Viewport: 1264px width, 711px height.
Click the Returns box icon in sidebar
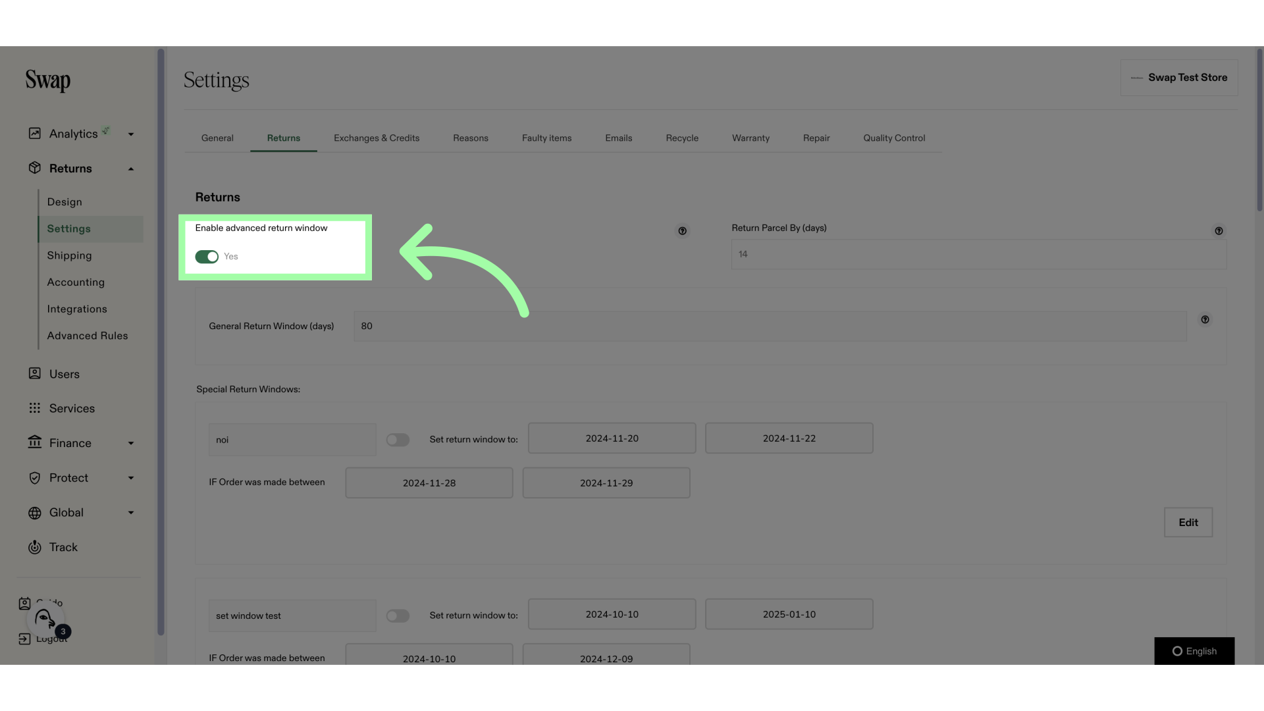35,168
